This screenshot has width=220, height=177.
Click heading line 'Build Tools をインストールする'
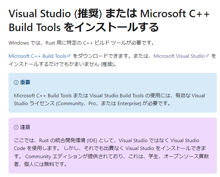(84, 27)
